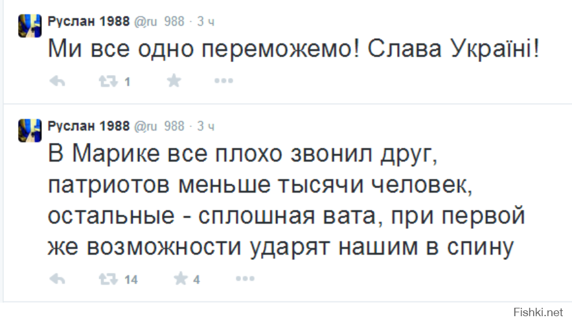
Task: Open second tweet's '3 ч' timestamp
Action: 206,126
